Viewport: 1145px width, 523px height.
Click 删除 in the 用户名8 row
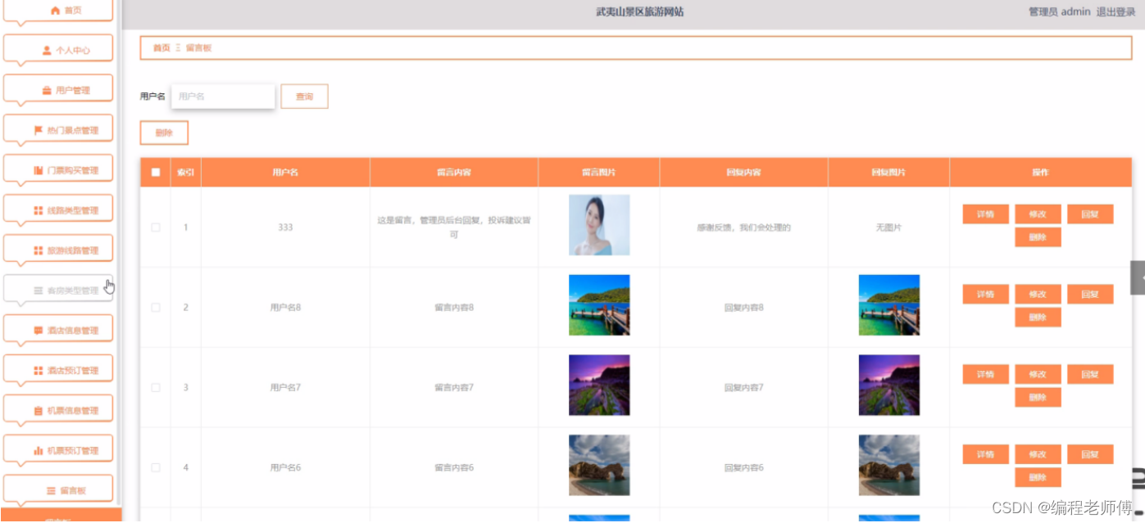pos(1038,318)
